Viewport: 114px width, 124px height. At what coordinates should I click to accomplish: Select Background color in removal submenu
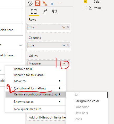click(87, 101)
